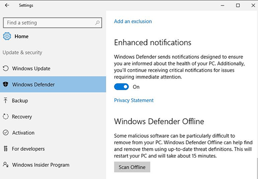Click the Home gear icon

coord(7,36)
